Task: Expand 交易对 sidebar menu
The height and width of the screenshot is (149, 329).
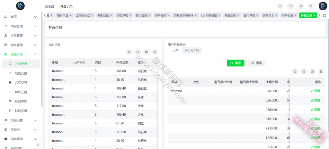Action: click(21, 129)
